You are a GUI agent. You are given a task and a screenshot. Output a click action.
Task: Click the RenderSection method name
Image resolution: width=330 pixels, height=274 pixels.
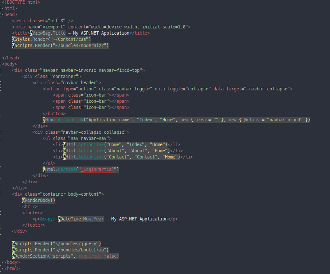click(x=31, y=256)
